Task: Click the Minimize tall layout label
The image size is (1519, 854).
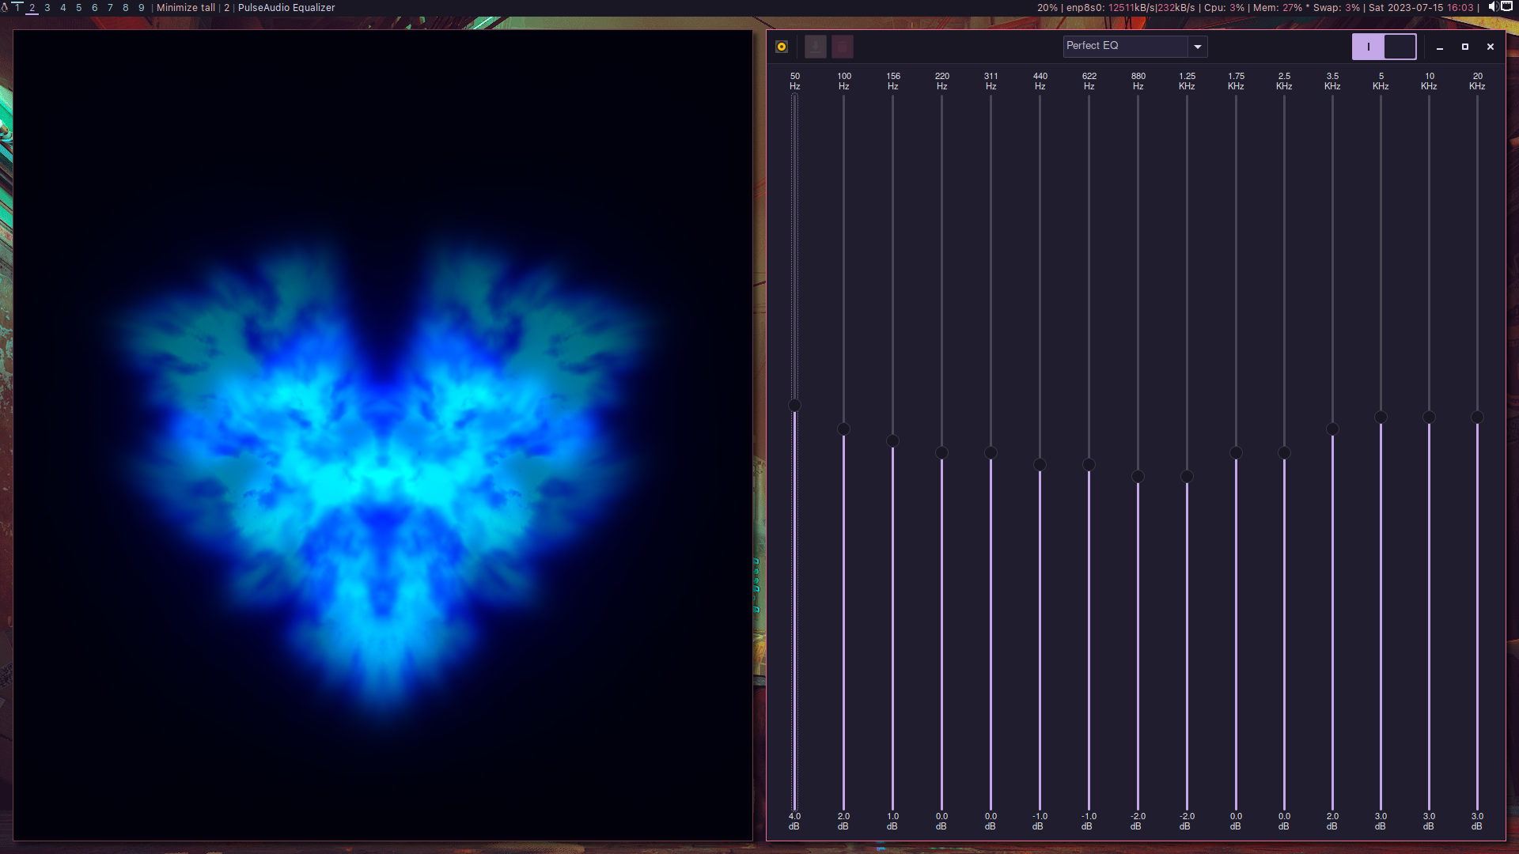Action: click(186, 7)
